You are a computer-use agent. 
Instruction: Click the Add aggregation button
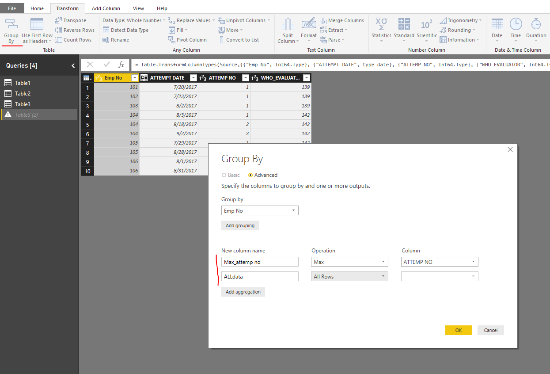pos(243,292)
